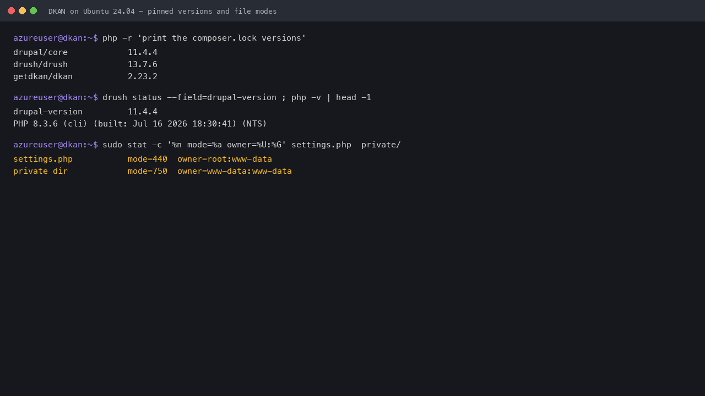This screenshot has height=396, width=705.
Task: Select the 'drush/drush' package name
Action: [41, 64]
